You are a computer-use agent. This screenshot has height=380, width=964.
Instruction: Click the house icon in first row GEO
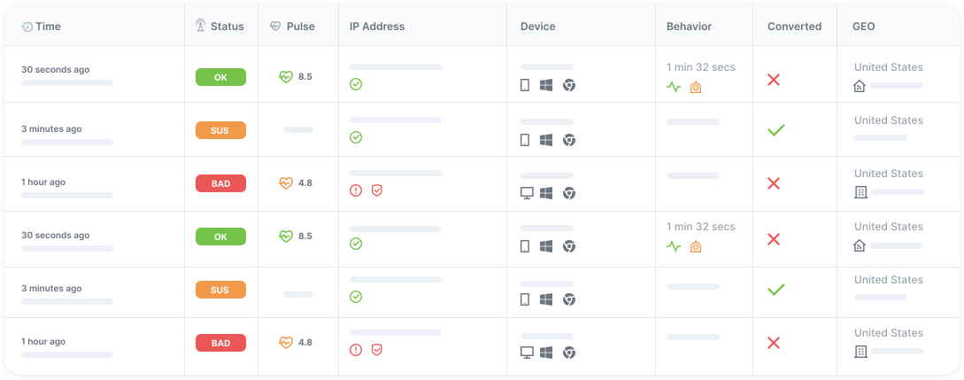point(859,86)
